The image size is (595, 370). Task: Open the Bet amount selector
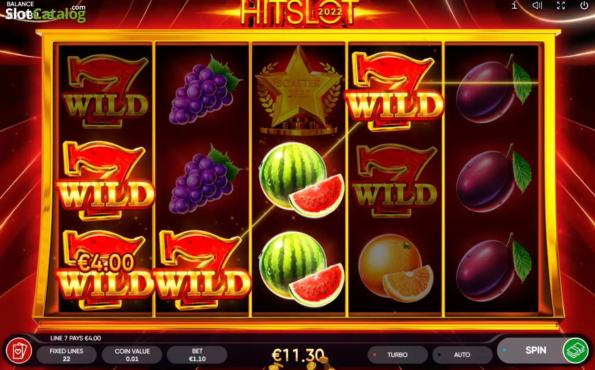[x=197, y=355]
